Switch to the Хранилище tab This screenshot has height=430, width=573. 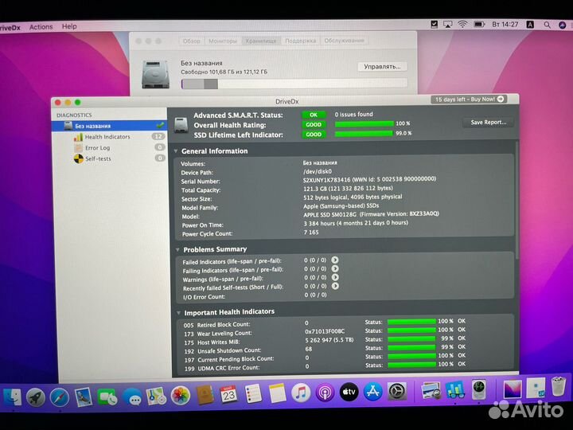pyautogui.click(x=261, y=41)
